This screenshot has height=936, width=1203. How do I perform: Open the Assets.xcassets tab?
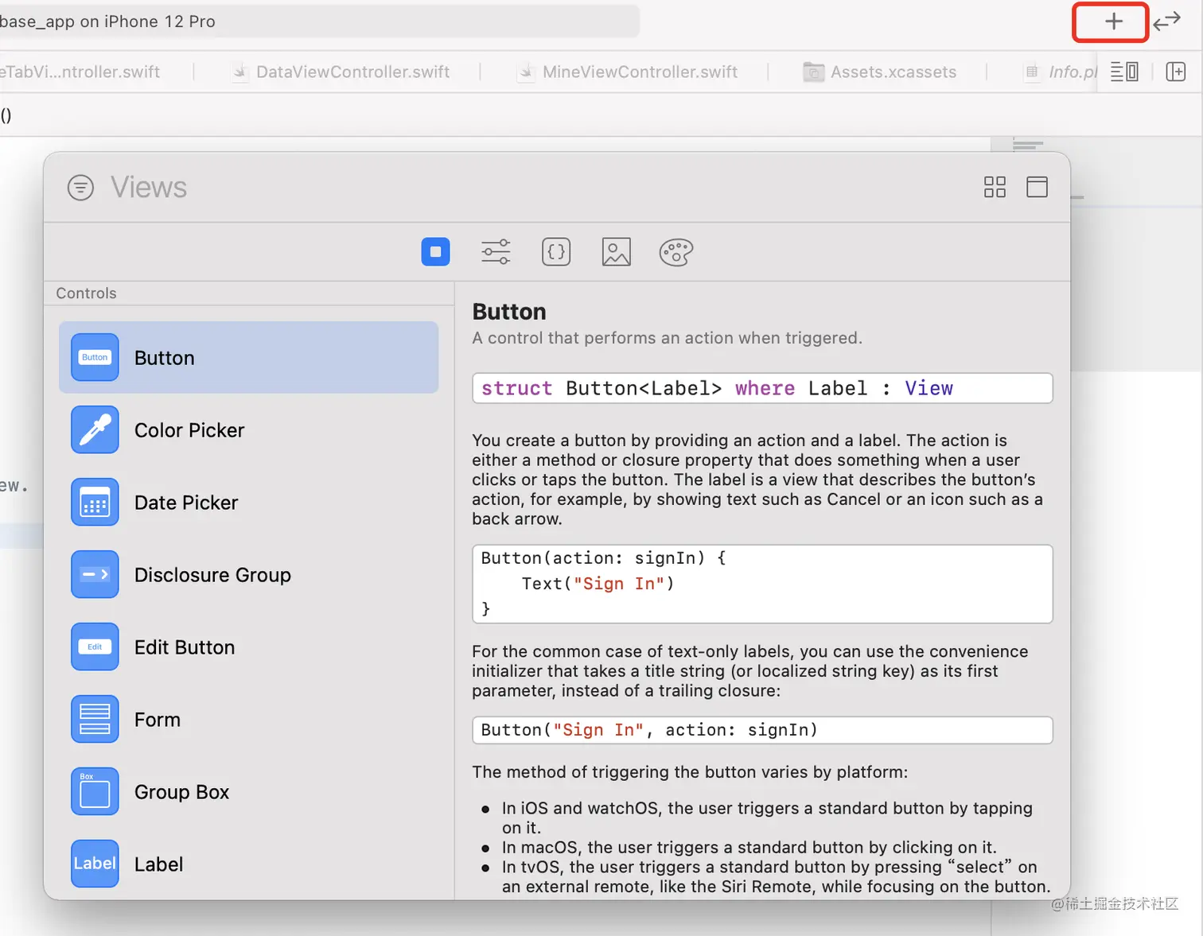click(880, 72)
